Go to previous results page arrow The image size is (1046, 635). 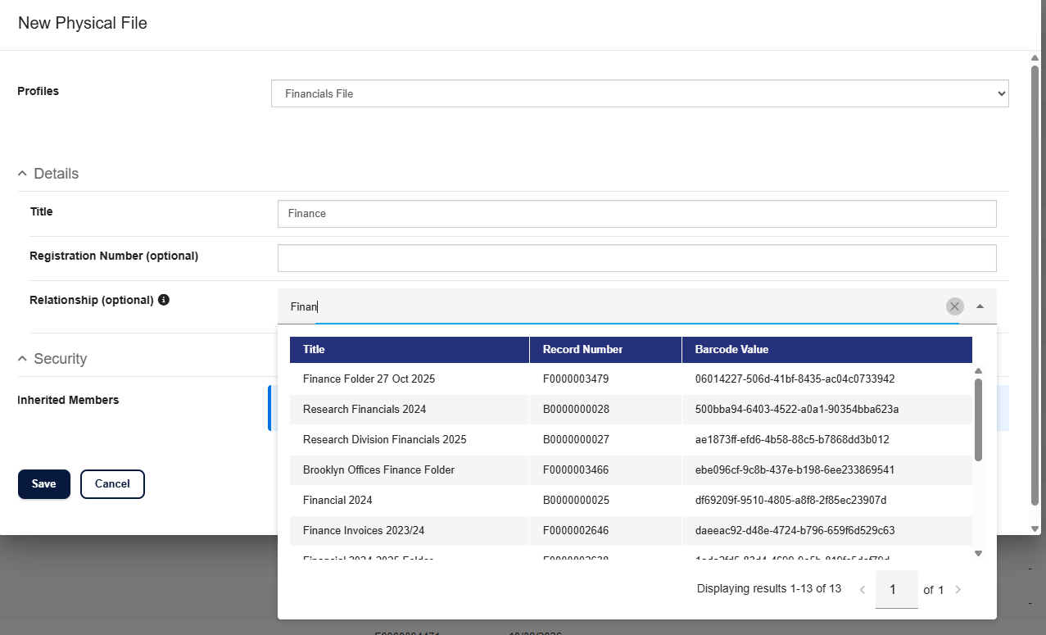[x=862, y=589]
